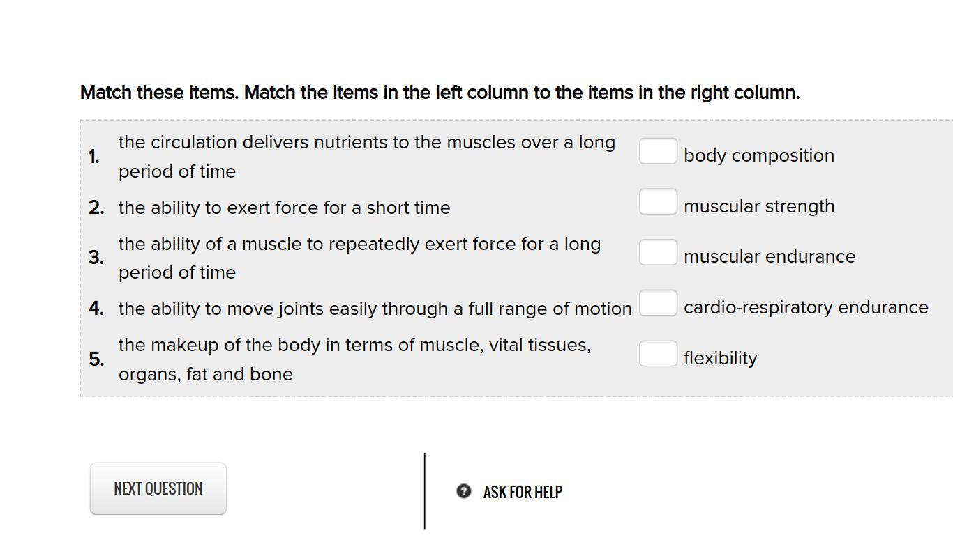953x535 pixels.
Task: Click the NEXT QUESTION button
Action: point(158,489)
